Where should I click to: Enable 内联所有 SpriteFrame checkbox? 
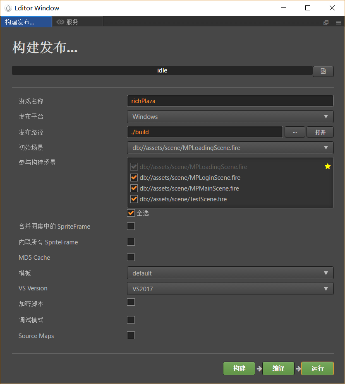pyautogui.click(x=131, y=242)
